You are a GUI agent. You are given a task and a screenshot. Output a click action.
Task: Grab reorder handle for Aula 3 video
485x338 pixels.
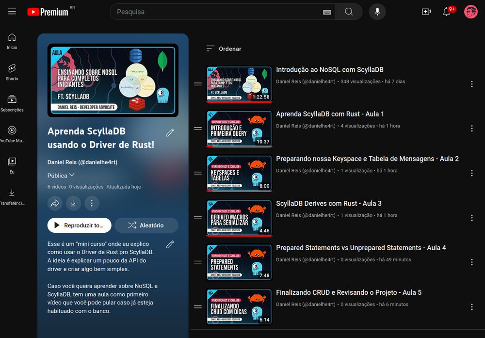click(198, 218)
